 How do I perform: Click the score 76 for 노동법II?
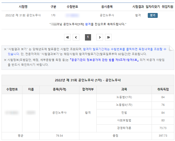tap(163, 105)
